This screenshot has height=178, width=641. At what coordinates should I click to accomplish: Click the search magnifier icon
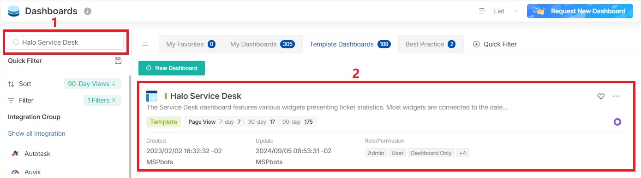[x=16, y=42]
